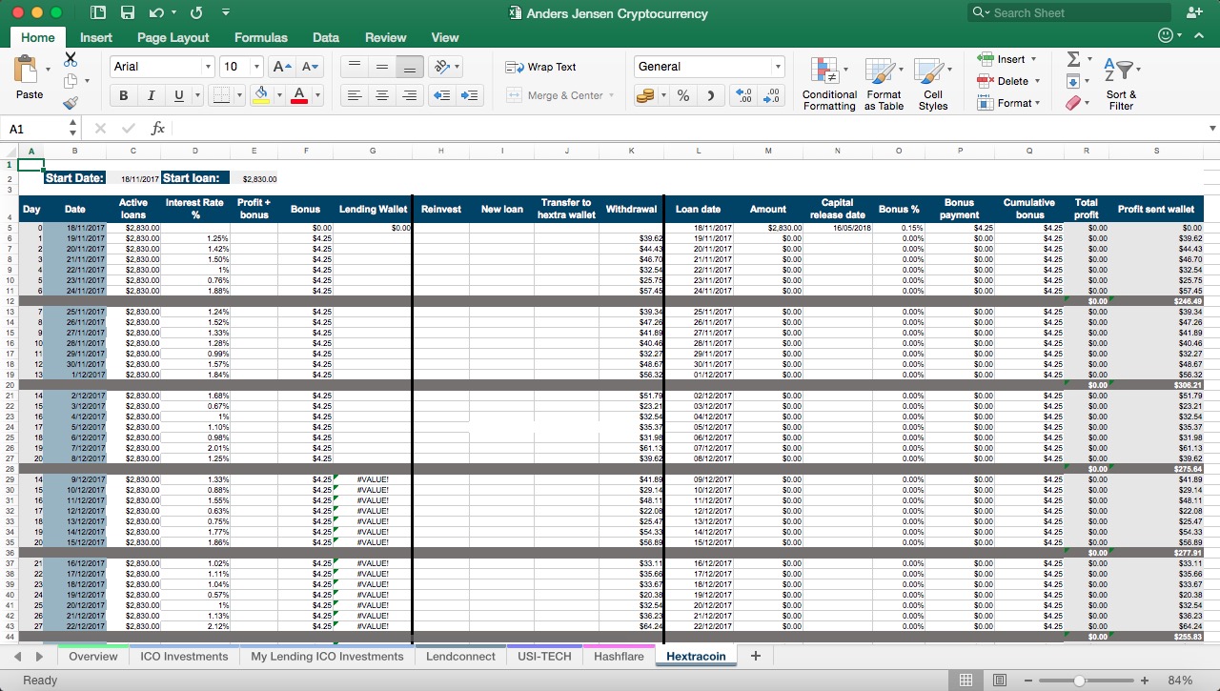
Task: Click the Insert Function fx button
Action: tap(158, 128)
